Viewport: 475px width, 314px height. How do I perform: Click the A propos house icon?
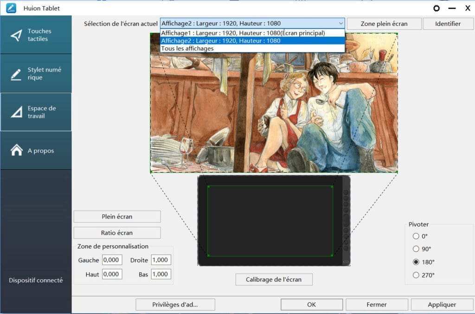coord(17,150)
